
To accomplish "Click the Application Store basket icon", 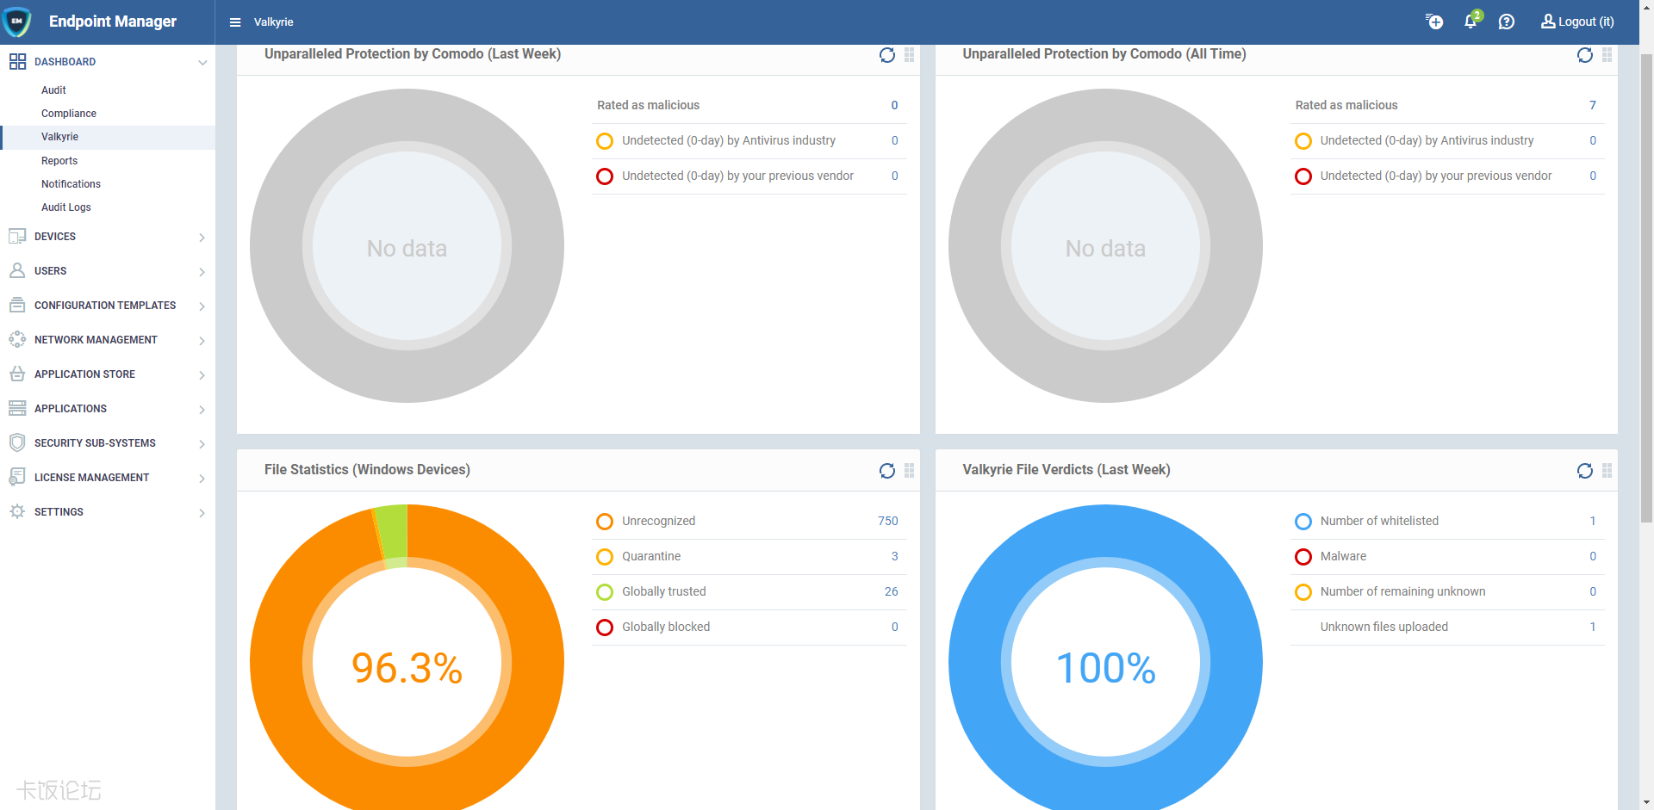I will coord(17,374).
